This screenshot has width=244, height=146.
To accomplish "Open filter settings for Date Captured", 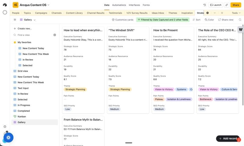I will tap(163, 20).
